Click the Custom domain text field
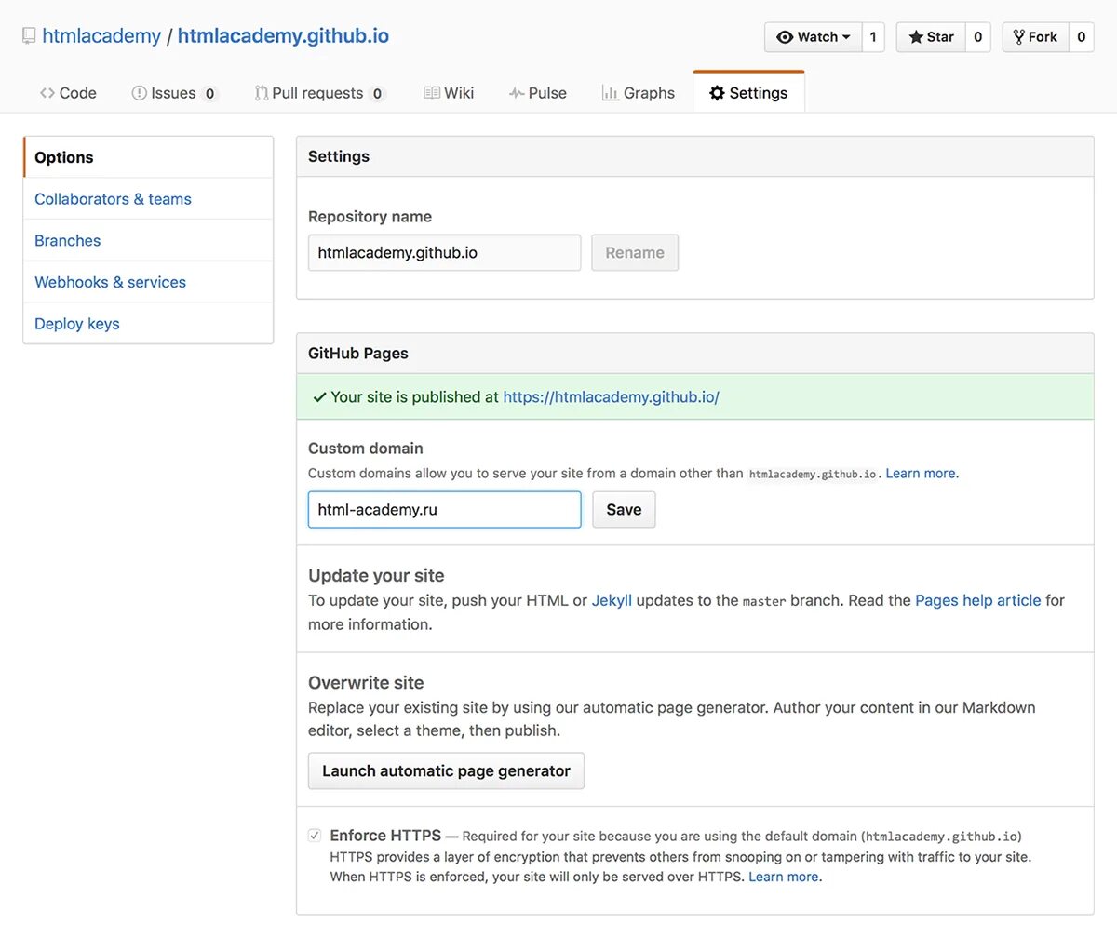Image resolution: width=1117 pixels, height=938 pixels. [444, 509]
